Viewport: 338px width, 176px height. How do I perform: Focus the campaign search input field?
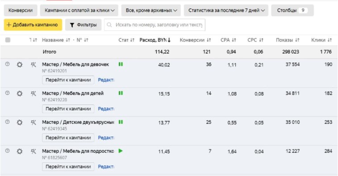[155, 25]
